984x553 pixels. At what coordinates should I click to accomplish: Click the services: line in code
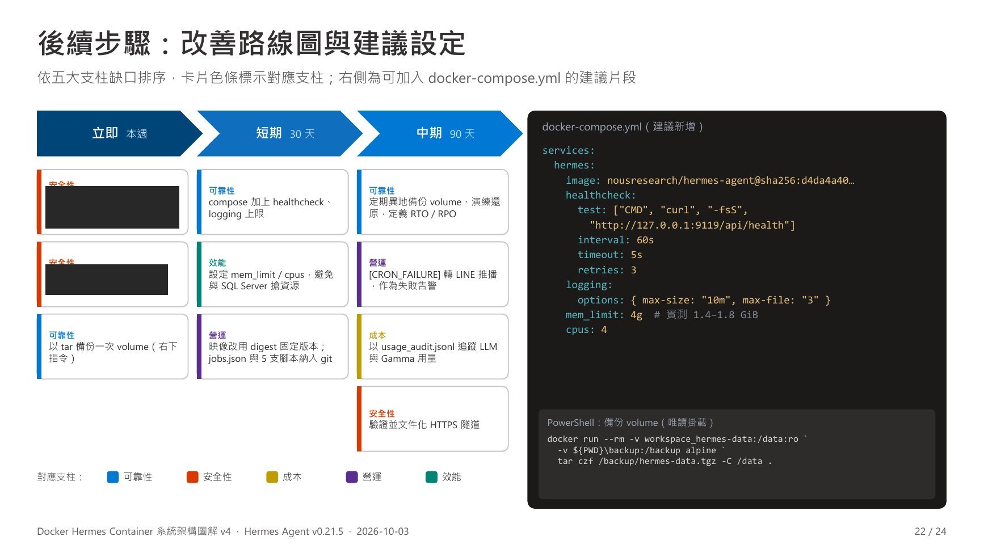pyautogui.click(x=569, y=150)
